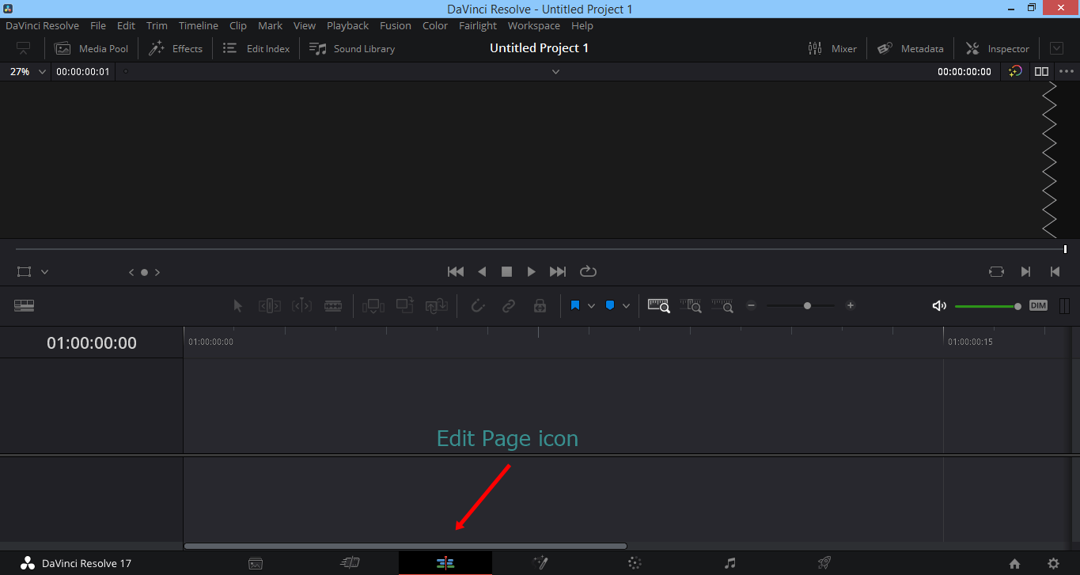Mute audio with speaker icon
Image resolution: width=1080 pixels, height=575 pixels.
coord(939,305)
